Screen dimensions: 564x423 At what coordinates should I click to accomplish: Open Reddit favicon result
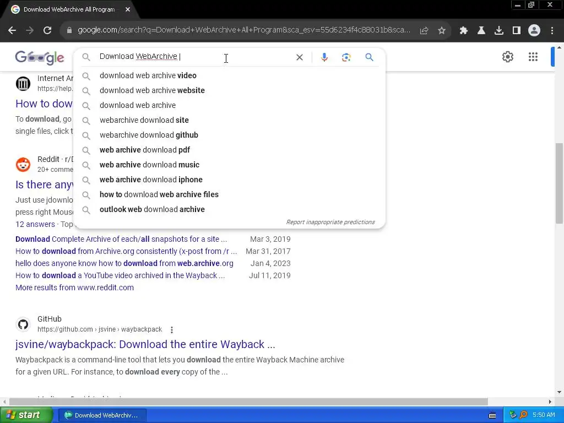click(x=23, y=164)
